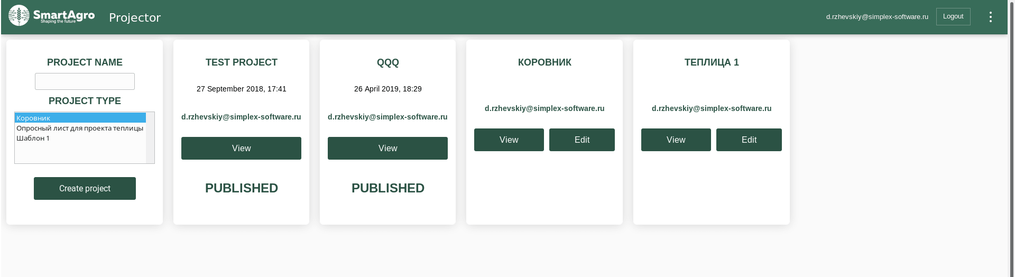Select Коровник in project type list
The height and width of the screenshot is (277, 1015).
(x=79, y=118)
